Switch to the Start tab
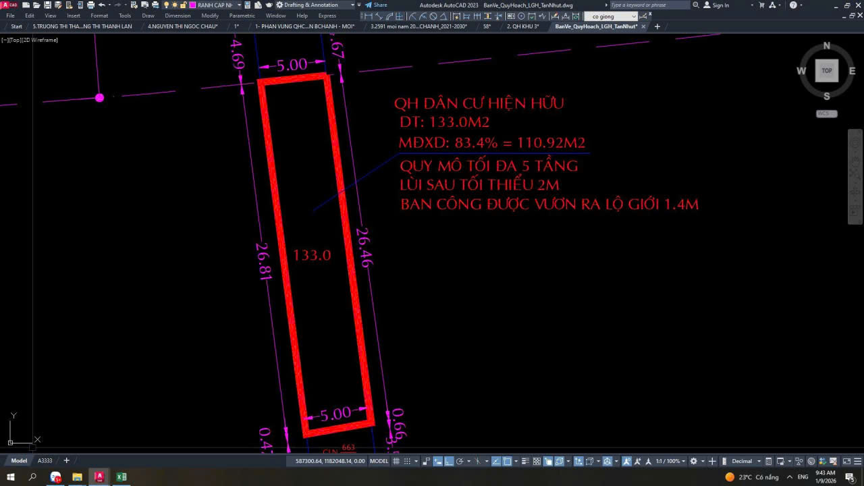This screenshot has height=486, width=864. point(16,26)
